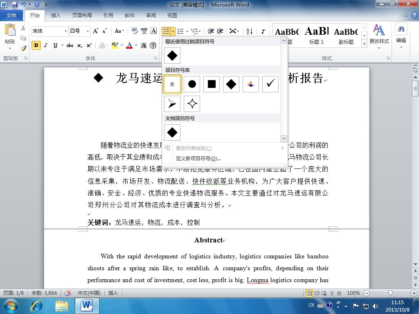The height and width of the screenshot is (314, 419).
Task: Apply strikethrough with the abc icon
Action: pos(70,45)
